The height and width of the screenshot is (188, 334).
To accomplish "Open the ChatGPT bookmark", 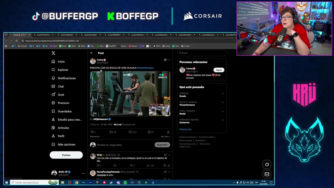I will pyautogui.click(x=111, y=46).
